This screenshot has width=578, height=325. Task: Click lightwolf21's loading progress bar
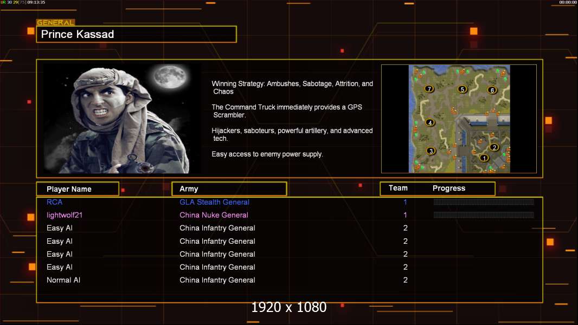pyautogui.click(x=484, y=214)
